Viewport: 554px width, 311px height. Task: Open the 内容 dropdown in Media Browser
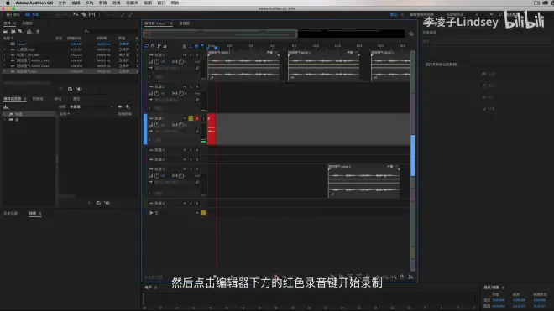91,106
